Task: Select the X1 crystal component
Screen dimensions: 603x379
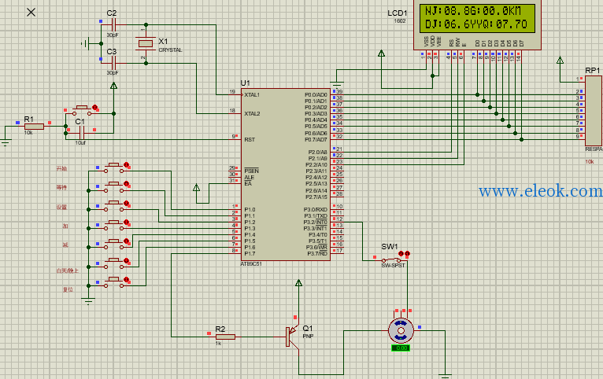Action: 146,44
